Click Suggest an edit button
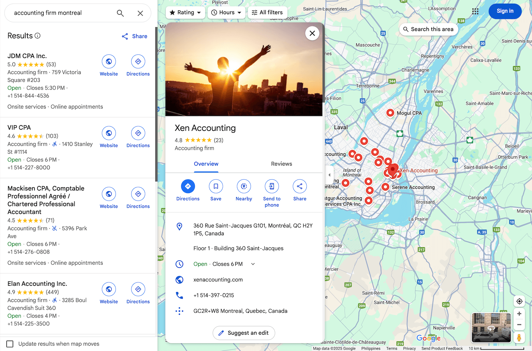The width and height of the screenshot is (532, 351). (244, 333)
